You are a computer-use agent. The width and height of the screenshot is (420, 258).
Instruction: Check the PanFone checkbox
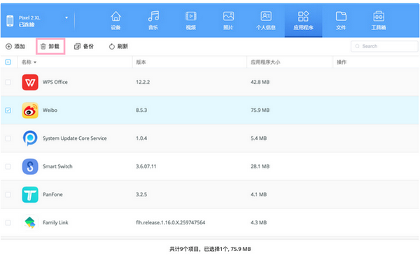[x=8, y=194]
